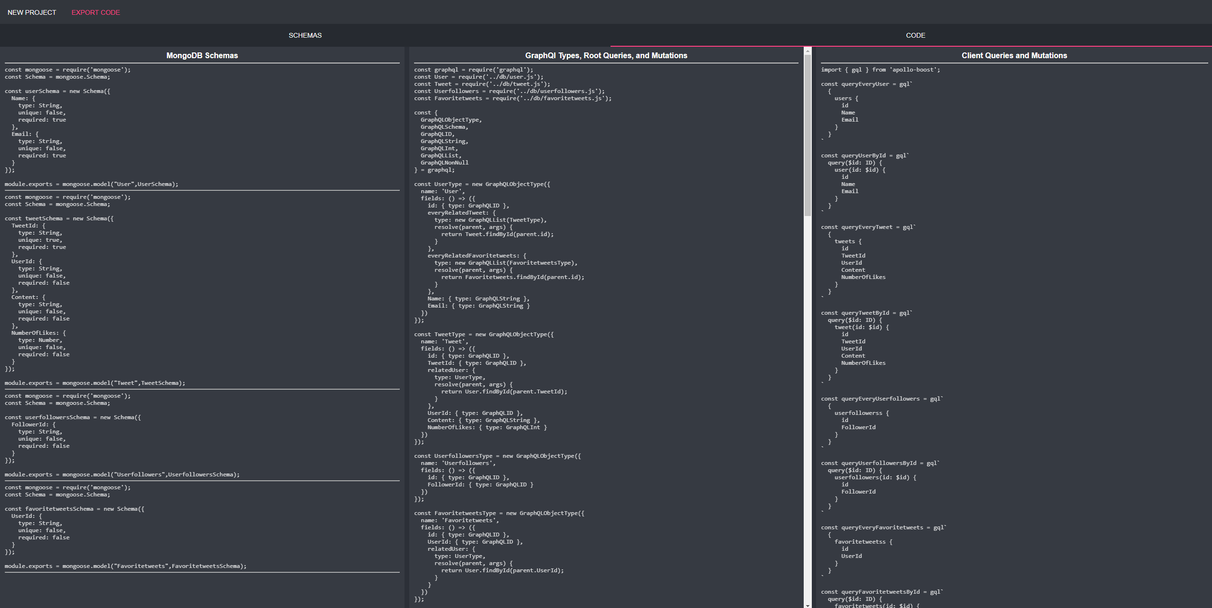
Task: Click the EXPORT CODE button
Action: pos(95,12)
